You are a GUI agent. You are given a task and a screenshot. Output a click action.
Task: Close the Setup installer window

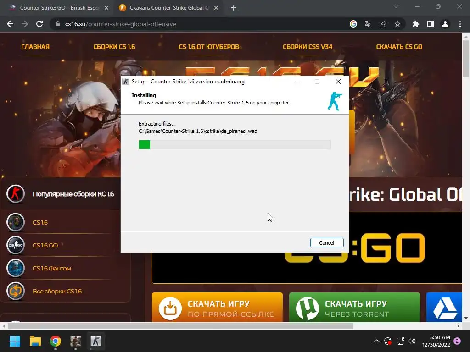pos(338,82)
